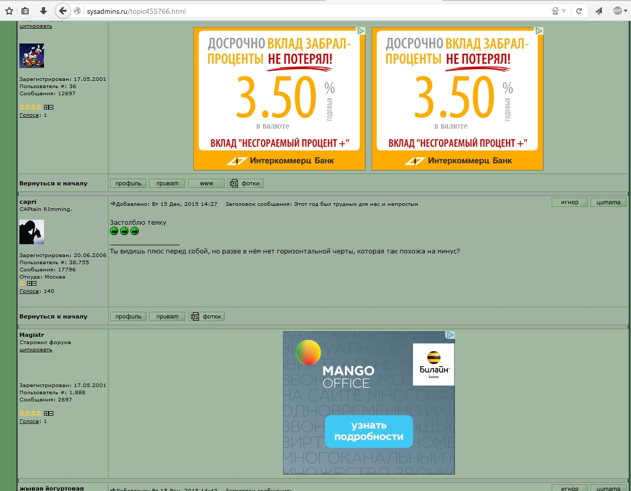
Task: Click 'Вернуться к началу' beside capri's профиль button
Action: 53,316
